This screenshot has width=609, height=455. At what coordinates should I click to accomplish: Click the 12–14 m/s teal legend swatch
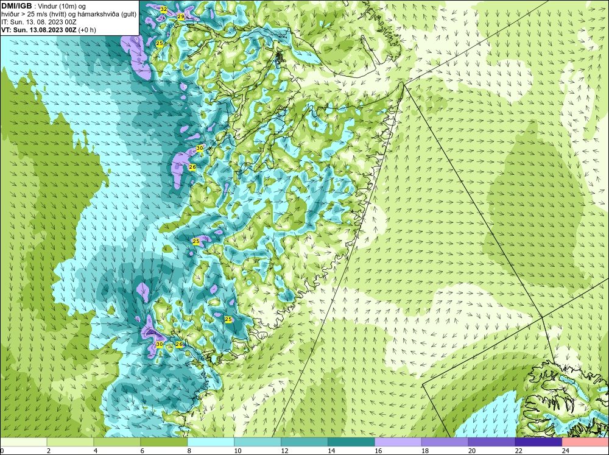coord(304,442)
